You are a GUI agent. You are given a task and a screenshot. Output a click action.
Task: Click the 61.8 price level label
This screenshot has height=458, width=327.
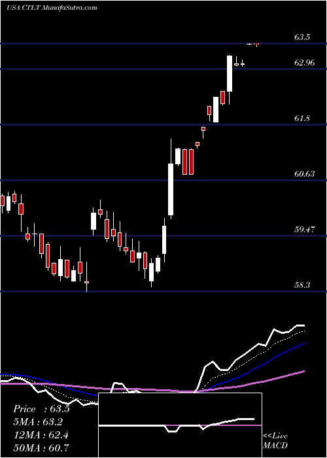(302, 118)
